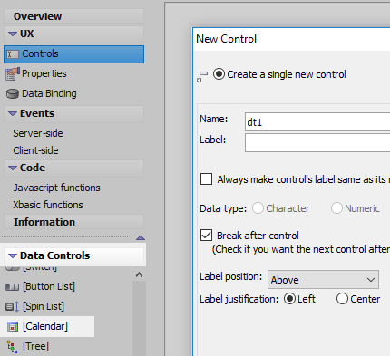Collapse the Events section
390x356 pixels.
[x=13, y=113]
